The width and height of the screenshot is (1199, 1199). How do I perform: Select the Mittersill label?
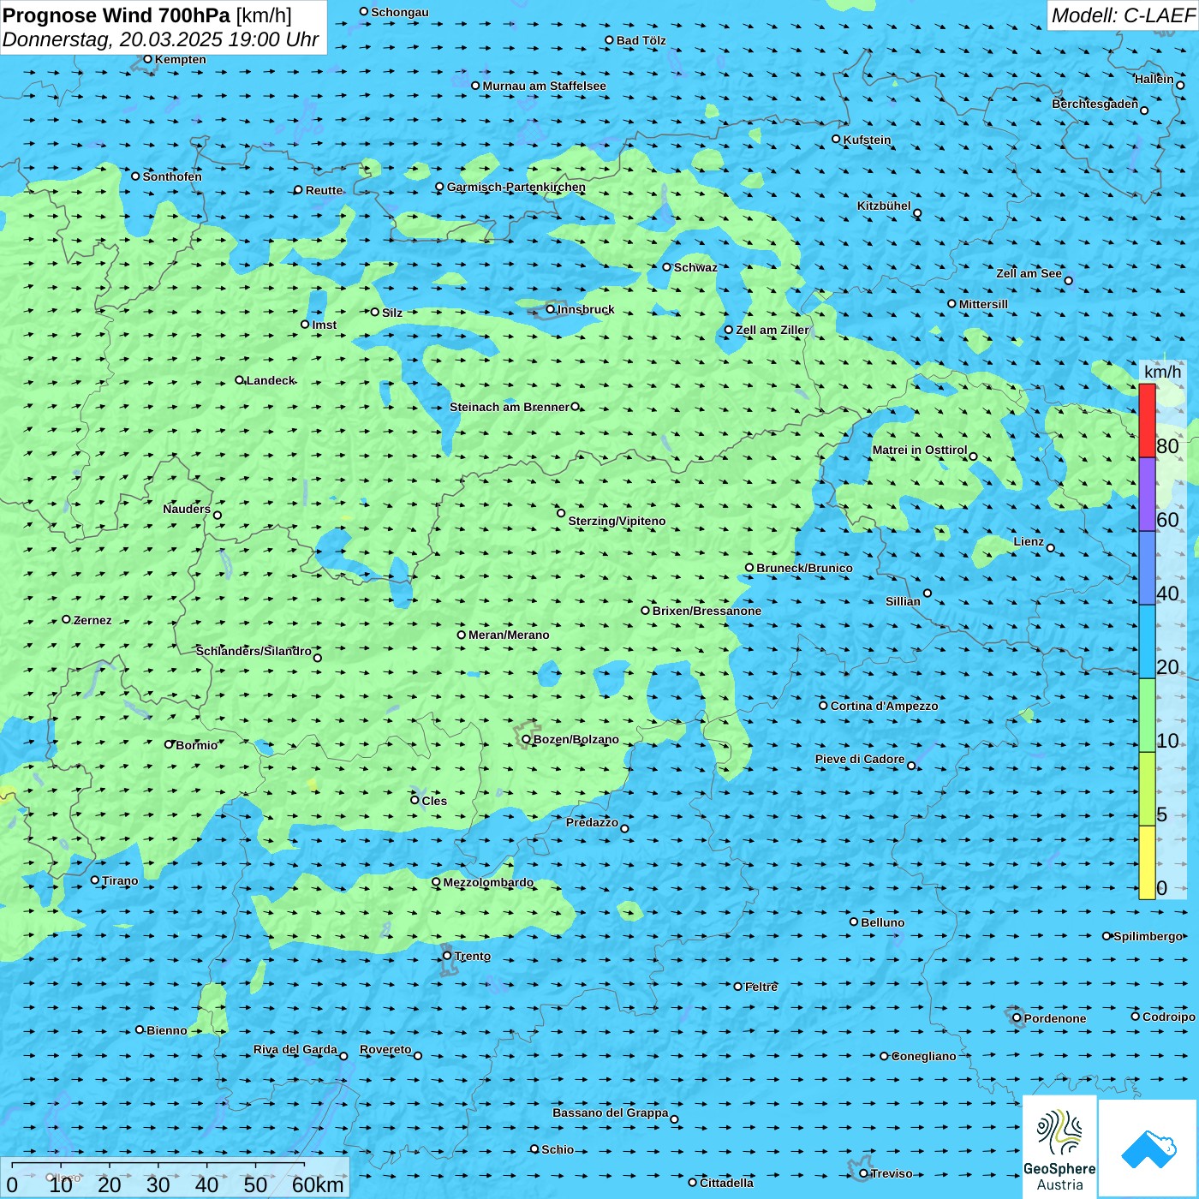coord(983,304)
